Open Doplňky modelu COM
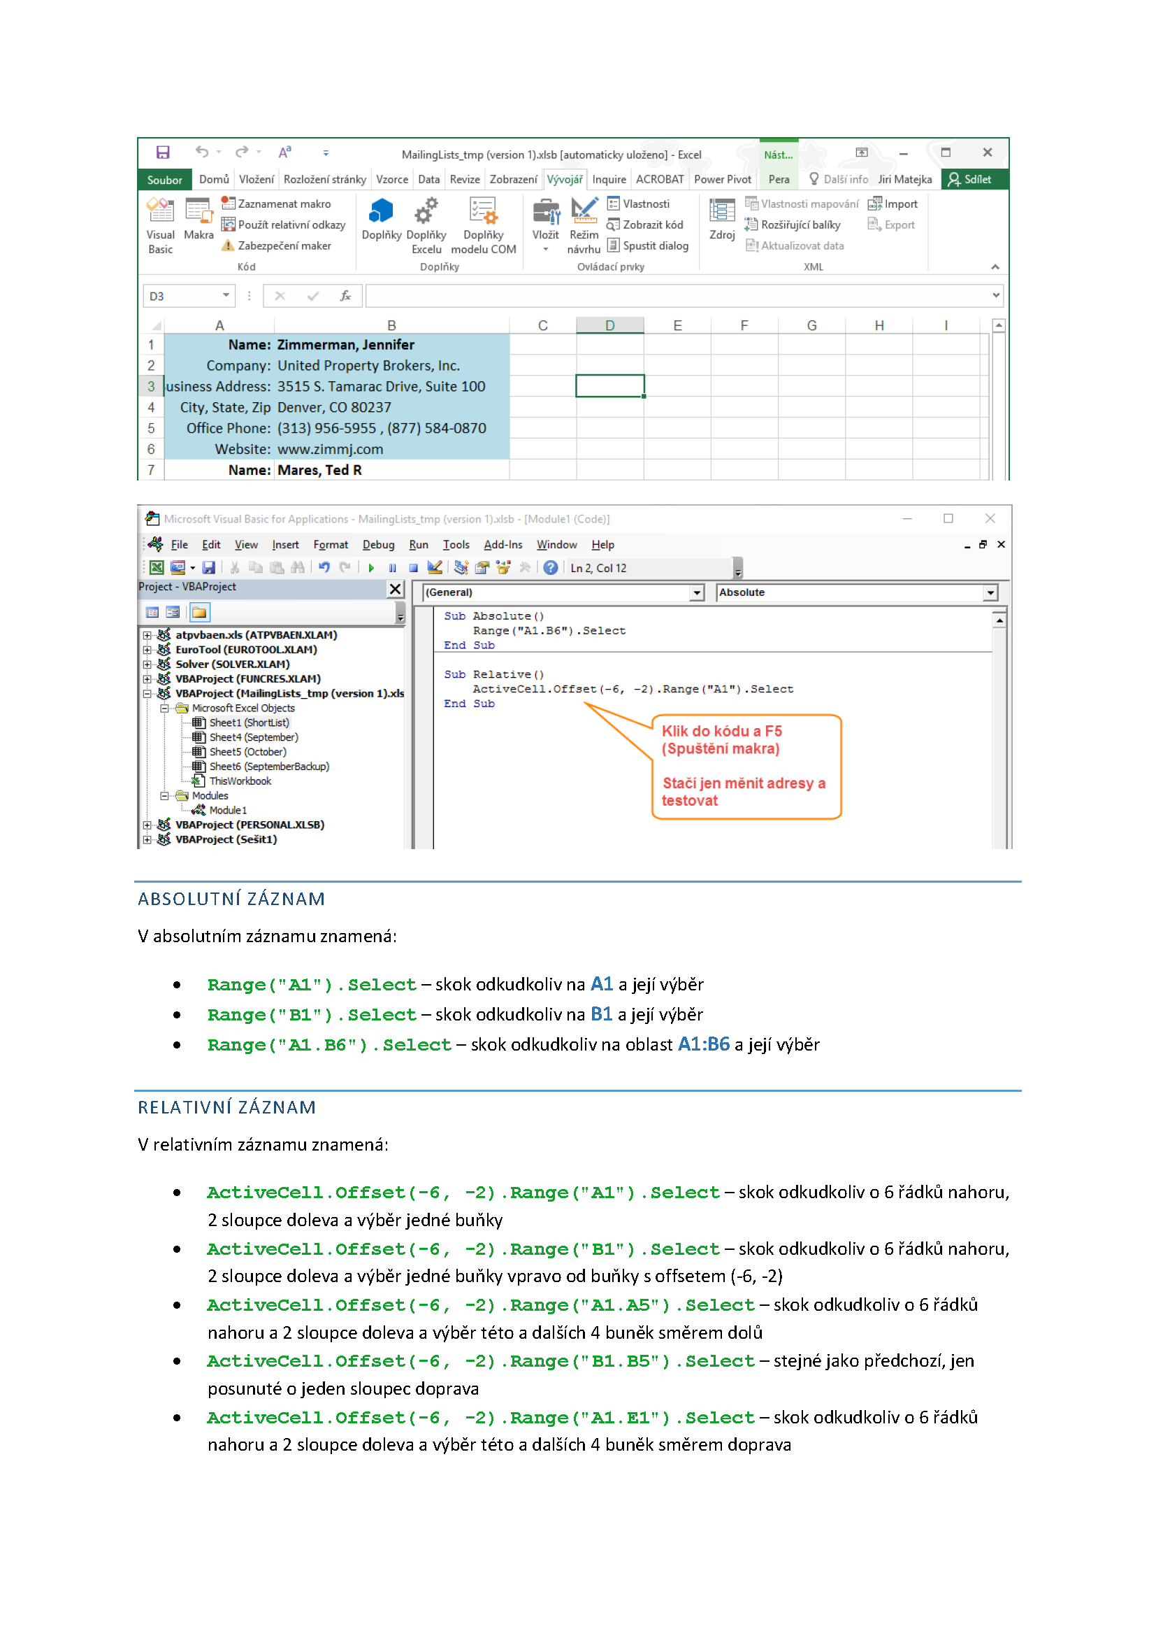Image resolution: width=1156 pixels, height=1636 pixels. pyautogui.click(x=484, y=225)
